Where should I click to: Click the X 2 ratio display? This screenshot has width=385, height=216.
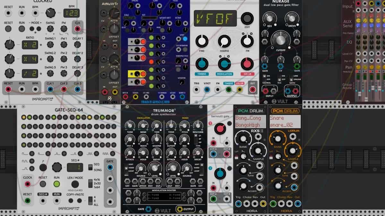(30, 44)
